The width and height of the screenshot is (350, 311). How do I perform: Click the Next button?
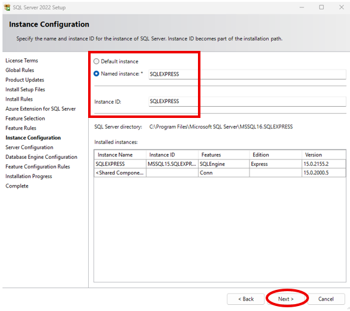click(x=285, y=299)
